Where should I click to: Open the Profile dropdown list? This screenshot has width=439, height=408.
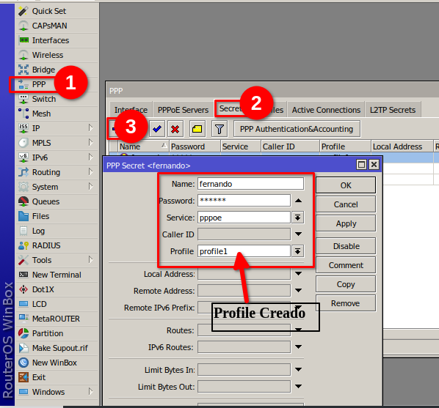(297, 251)
